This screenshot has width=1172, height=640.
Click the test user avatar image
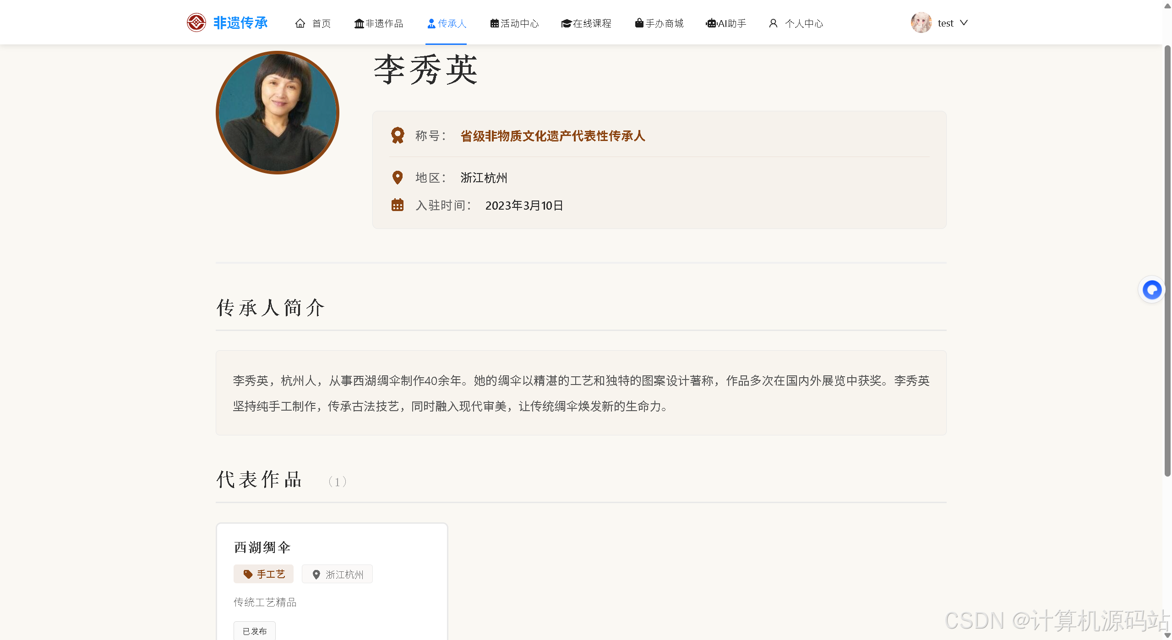(x=921, y=22)
